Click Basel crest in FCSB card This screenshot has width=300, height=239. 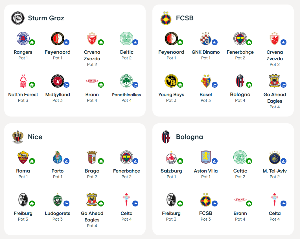point(205,81)
